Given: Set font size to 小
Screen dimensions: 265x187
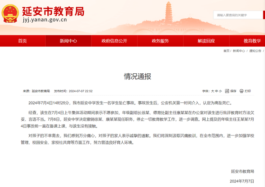Looking at the screenshot, I should pyautogui.click(x=220, y=91).
